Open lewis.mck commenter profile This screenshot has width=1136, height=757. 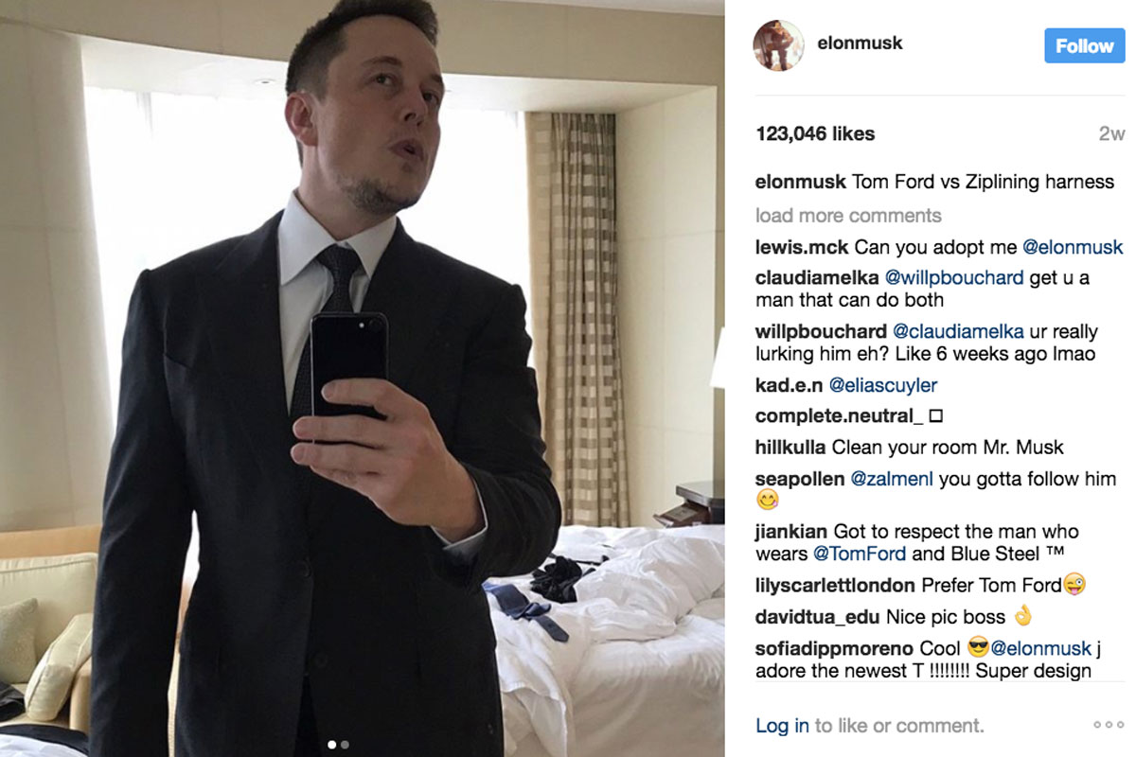802,248
